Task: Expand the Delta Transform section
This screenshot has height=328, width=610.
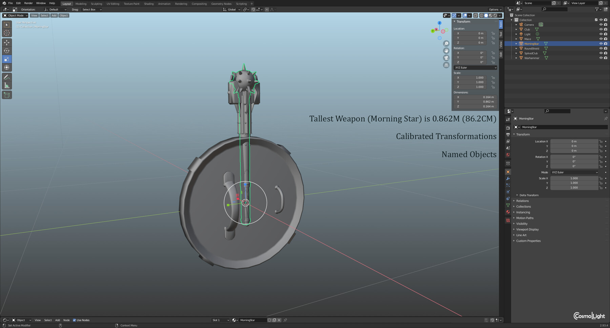Action: (x=529, y=195)
